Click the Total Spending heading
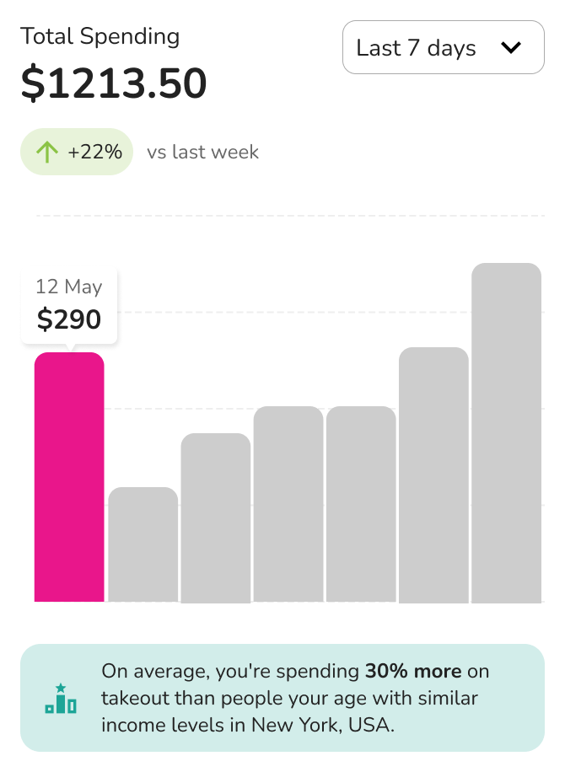Image resolution: width=565 pixels, height=772 pixels. click(x=100, y=36)
